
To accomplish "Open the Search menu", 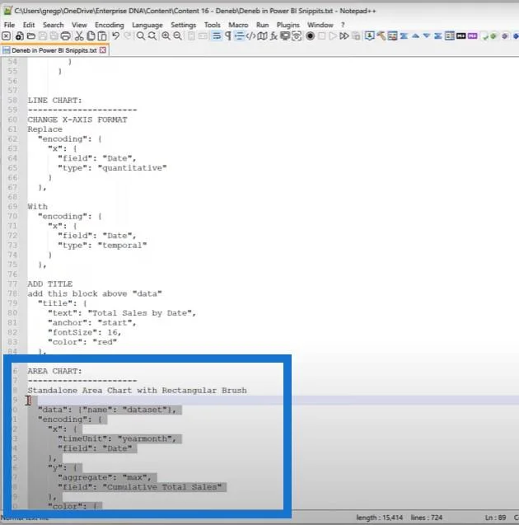I will 54,25.
